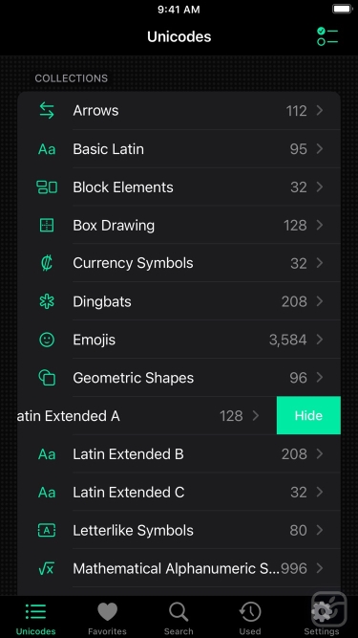Open Latin Extended C chevron

click(320, 492)
